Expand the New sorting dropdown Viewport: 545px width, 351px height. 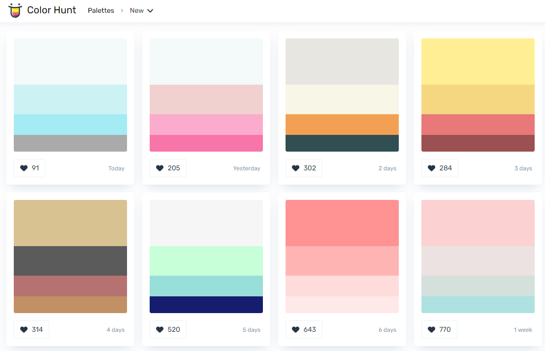[141, 10]
